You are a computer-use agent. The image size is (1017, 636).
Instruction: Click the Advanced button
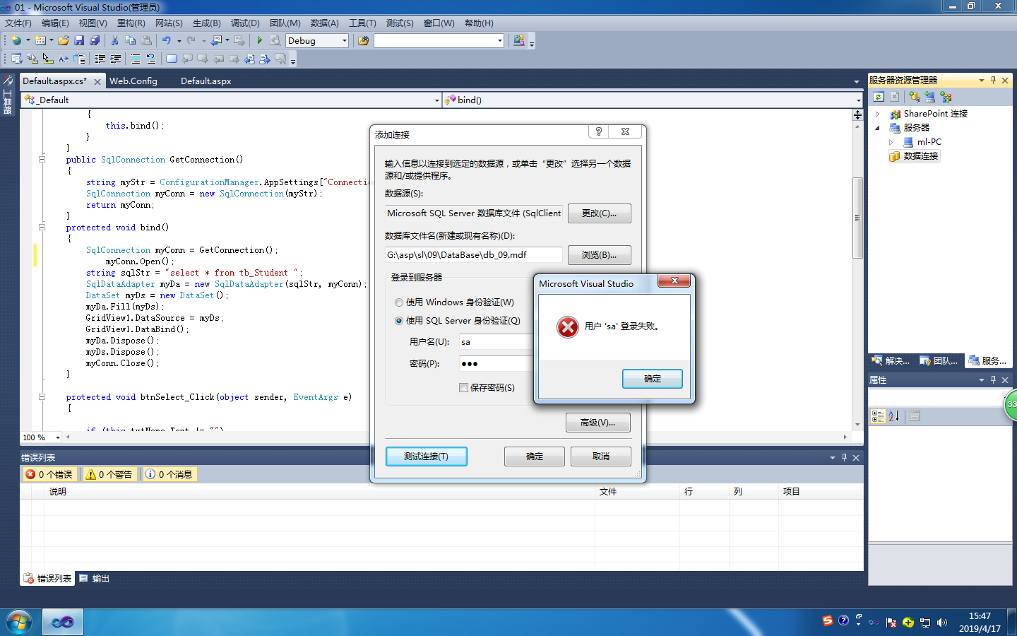(x=597, y=423)
